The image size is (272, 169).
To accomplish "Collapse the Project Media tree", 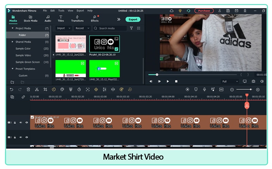I will pyautogui.click(x=13, y=28).
